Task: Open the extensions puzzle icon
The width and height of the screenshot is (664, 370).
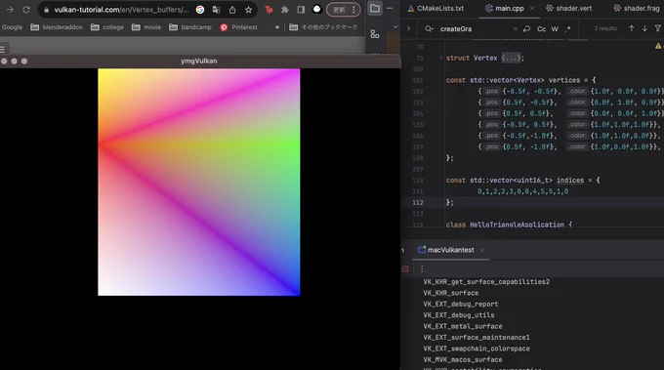Action: click(x=285, y=10)
